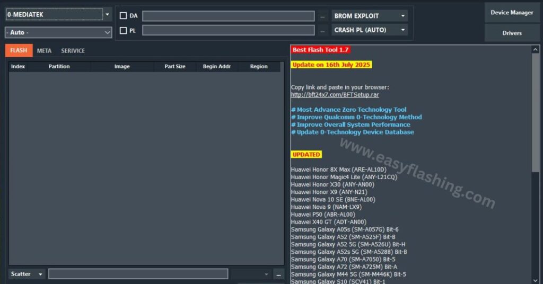The height and width of the screenshot is (284, 543).
Task: Click the Part Size column header
Action: click(175, 66)
